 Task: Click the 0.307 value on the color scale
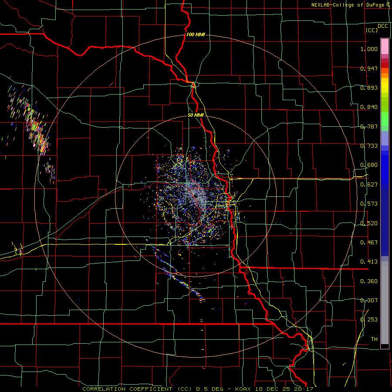(x=369, y=300)
